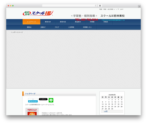Click calendar date 15
This screenshot has height=124, width=147.
click(x=109, y=104)
